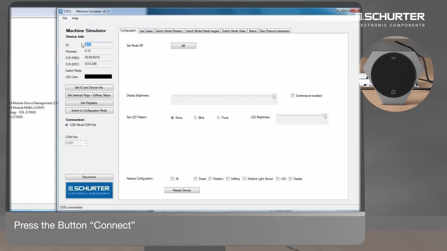Click the Set Mode Off button
This screenshot has height=251, width=447.
183,46
